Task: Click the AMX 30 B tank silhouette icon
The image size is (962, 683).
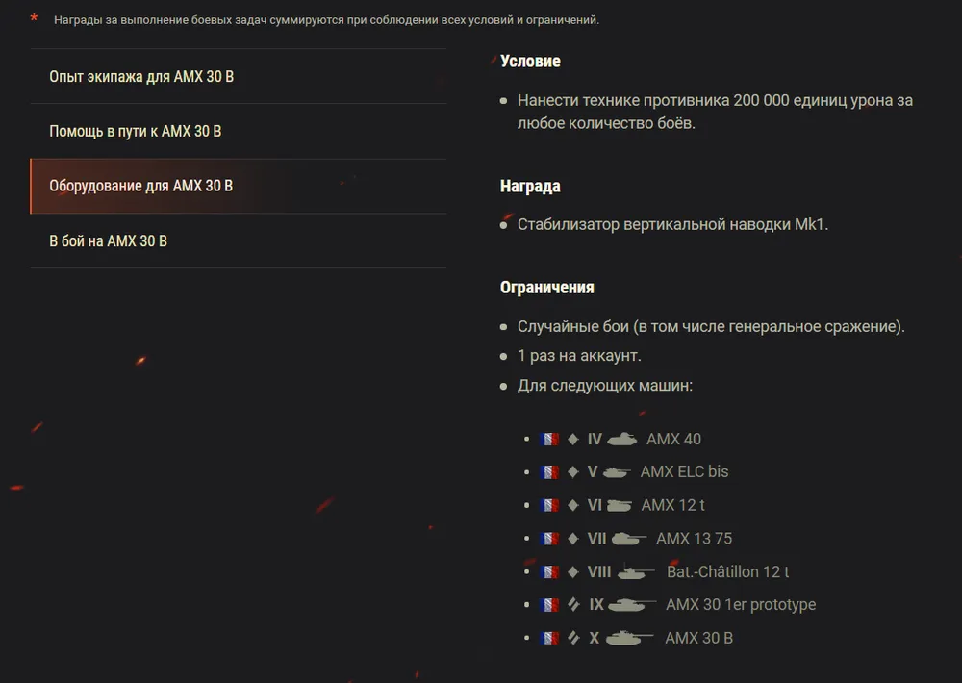Action: [630, 638]
